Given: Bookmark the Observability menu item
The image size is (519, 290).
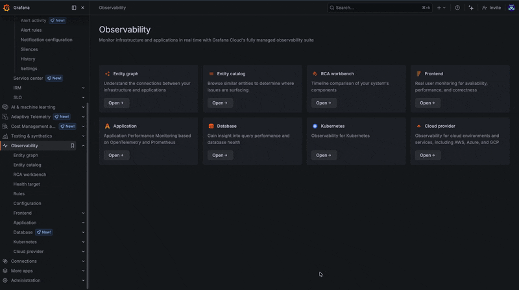Looking at the screenshot, I should [72, 145].
